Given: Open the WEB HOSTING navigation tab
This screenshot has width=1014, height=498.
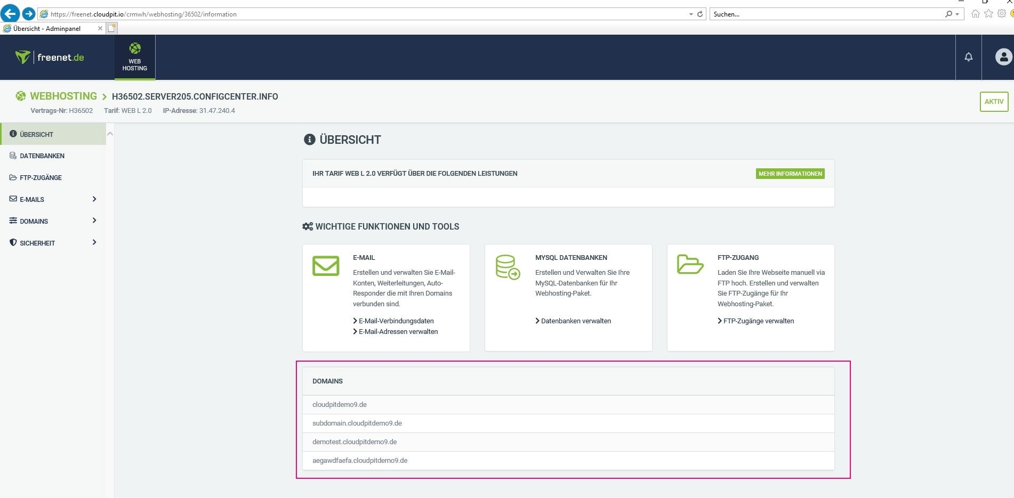Looking at the screenshot, I should click(x=134, y=57).
